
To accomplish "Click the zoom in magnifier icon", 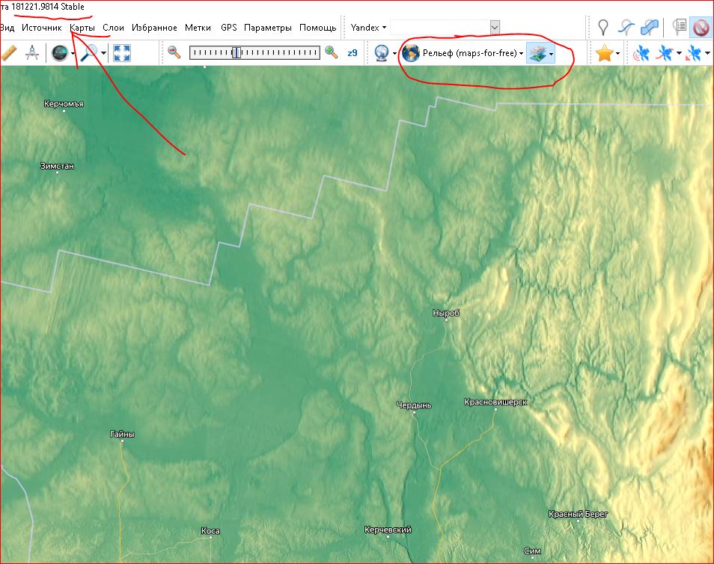I will coord(331,52).
